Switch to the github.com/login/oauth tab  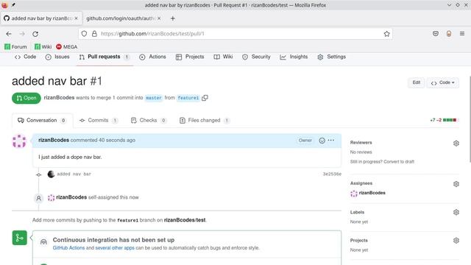coord(120,18)
